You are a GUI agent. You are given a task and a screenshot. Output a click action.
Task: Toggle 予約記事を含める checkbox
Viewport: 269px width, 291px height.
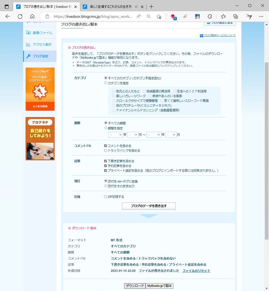coord(105,166)
